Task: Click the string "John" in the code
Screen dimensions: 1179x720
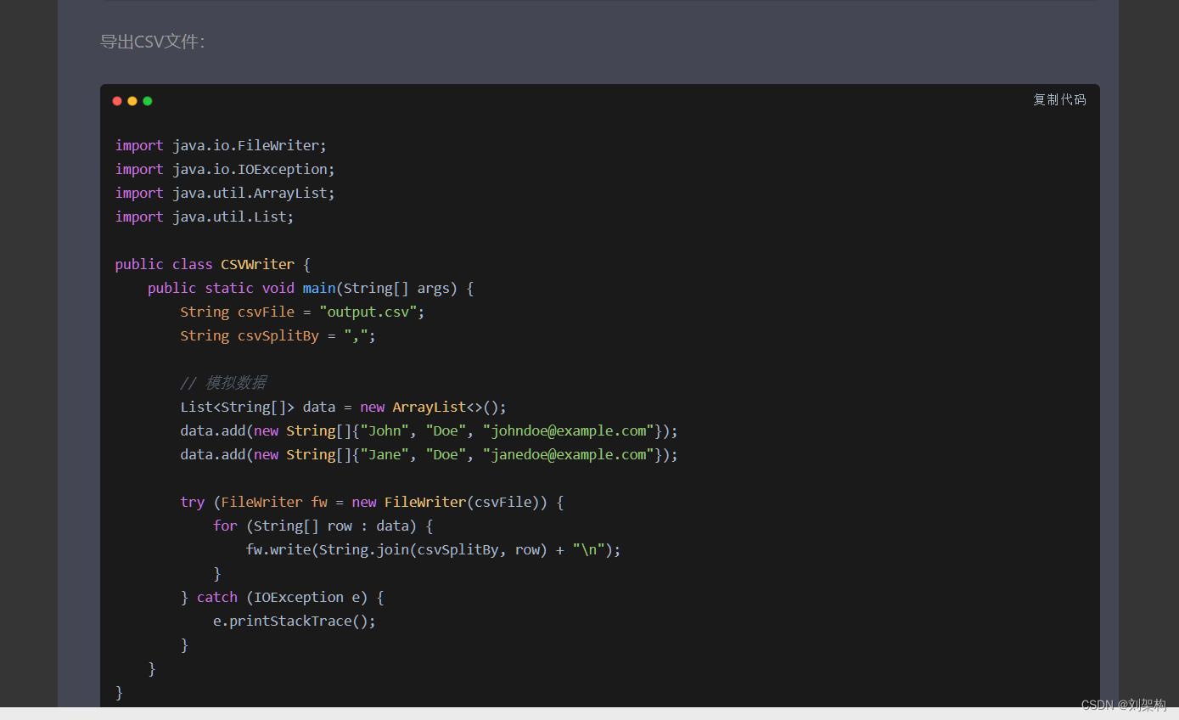Action: 385,430
